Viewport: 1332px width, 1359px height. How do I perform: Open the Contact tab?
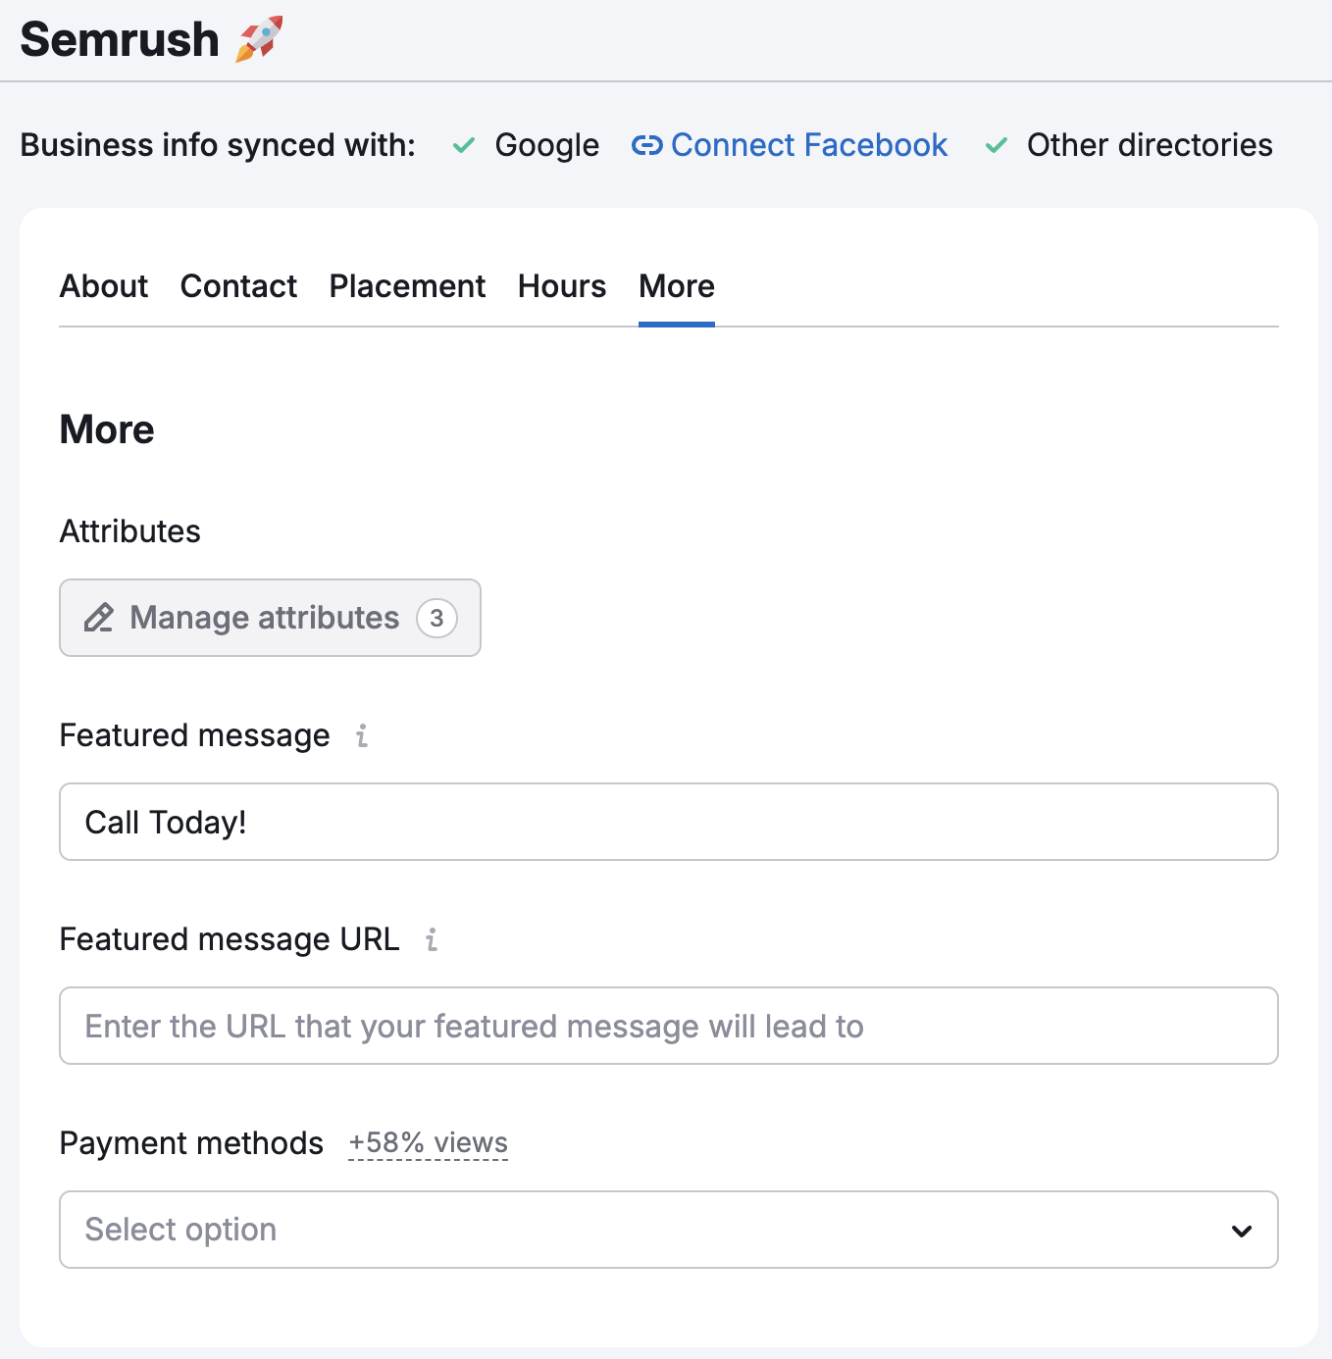(x=238, y=286)
